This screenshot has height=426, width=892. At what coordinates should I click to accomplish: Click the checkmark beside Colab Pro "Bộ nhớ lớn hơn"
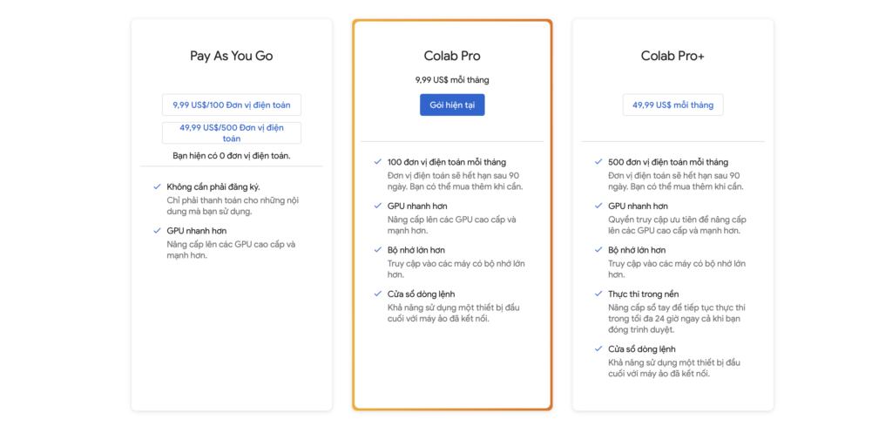point(377,250)
